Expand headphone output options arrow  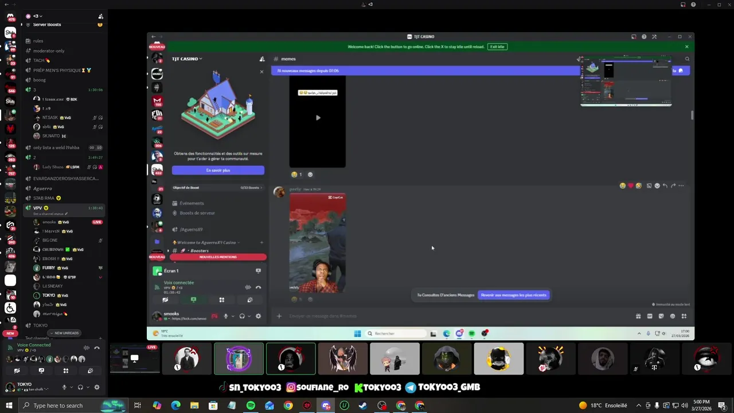(x=87, y=387)
